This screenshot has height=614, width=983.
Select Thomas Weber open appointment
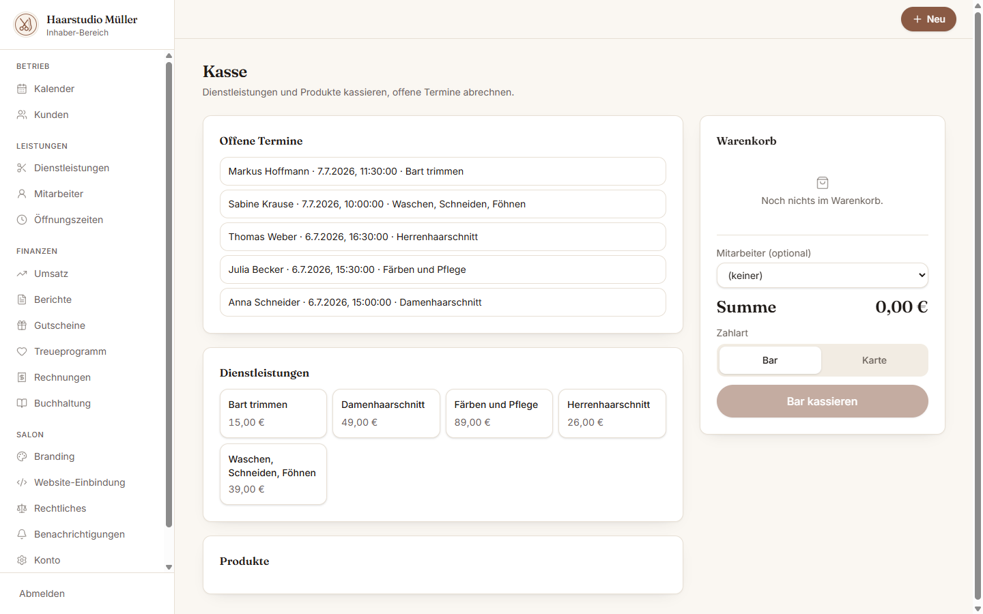443,237
